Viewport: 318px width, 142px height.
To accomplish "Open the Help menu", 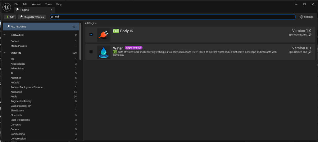I will (x=59, y=4).
